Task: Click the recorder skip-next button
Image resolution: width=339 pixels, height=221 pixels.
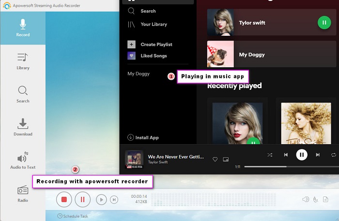Action: point(114,200)
